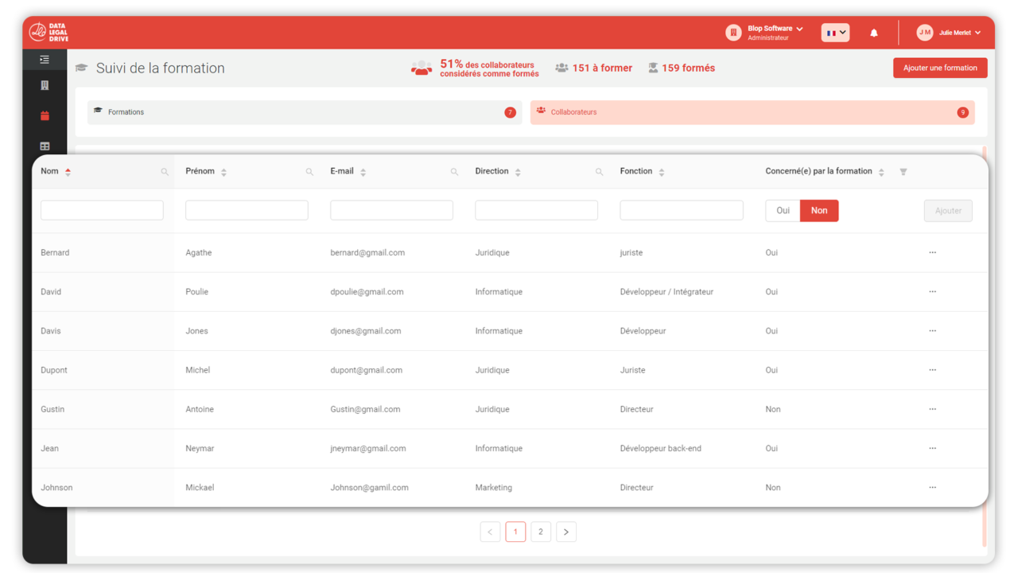Viewport: 1018px width, 573px height.
Task: Click Ajouter une formation button
Action: point(940,68)
